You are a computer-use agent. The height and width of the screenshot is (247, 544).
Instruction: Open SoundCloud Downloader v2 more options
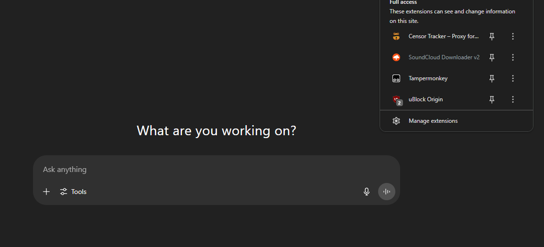513,57
